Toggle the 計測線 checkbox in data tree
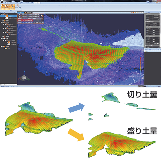Image resolution: width=161 pixels, height=161 pixels. [x=3, y=46]
